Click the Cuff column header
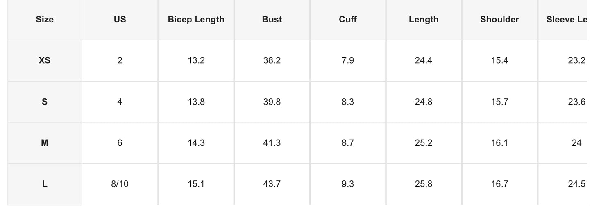The image size is (592, 207). (x=348, y=19)
